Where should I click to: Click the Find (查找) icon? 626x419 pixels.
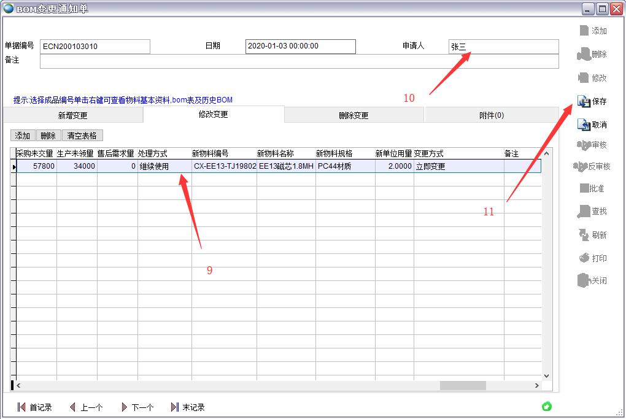(x=583, y=212)
